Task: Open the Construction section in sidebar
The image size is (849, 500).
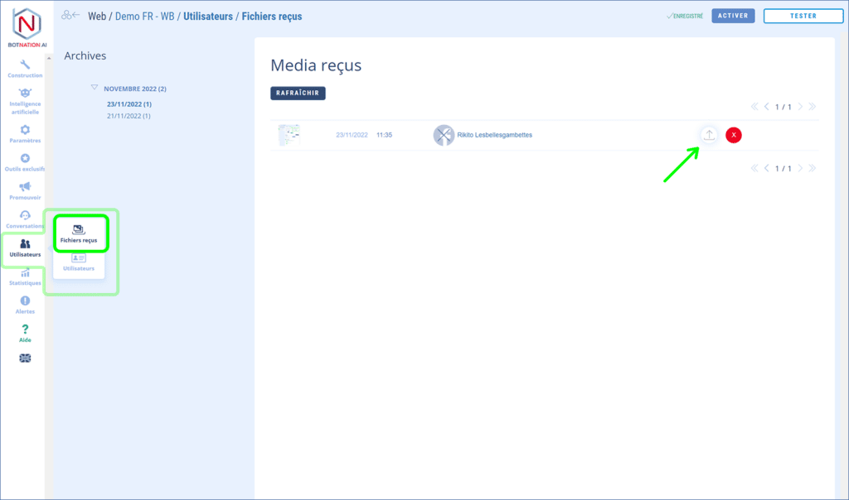Action: tap(25, 69)
